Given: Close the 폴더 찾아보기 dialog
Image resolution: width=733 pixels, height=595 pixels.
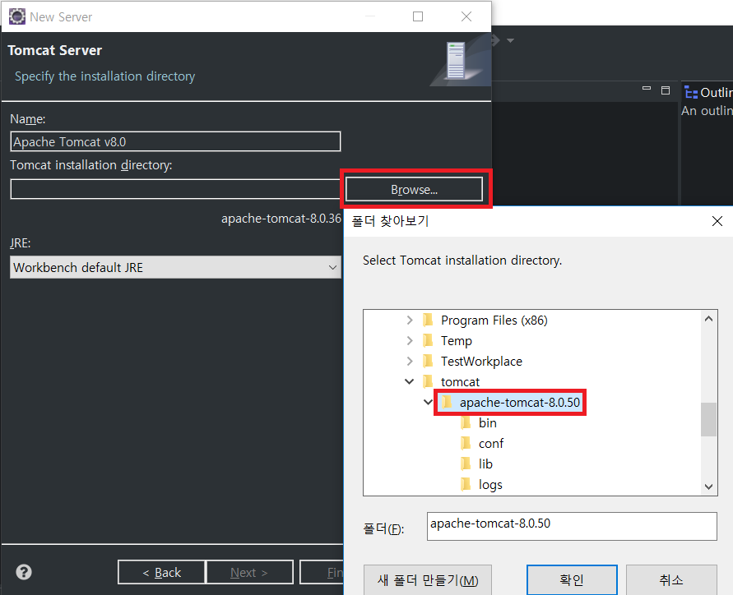Looking at the screenshot, I should [717, 221].
